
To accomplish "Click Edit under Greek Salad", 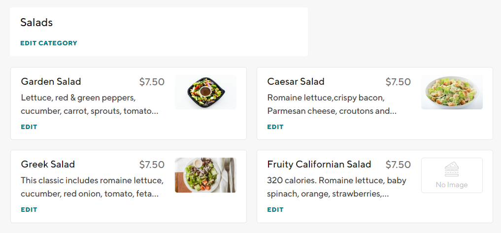I will pos(29,209).
